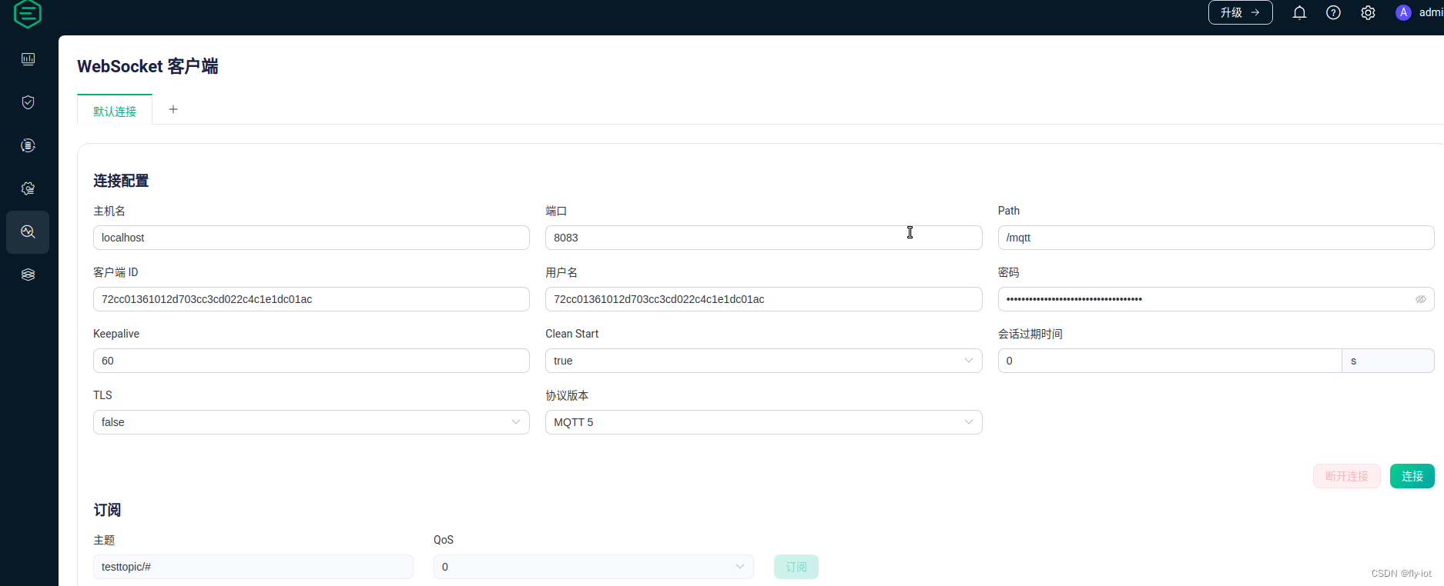Click the WebSocket 客户端 page title

click(148, 66)
